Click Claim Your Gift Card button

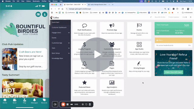pos(173,72)
